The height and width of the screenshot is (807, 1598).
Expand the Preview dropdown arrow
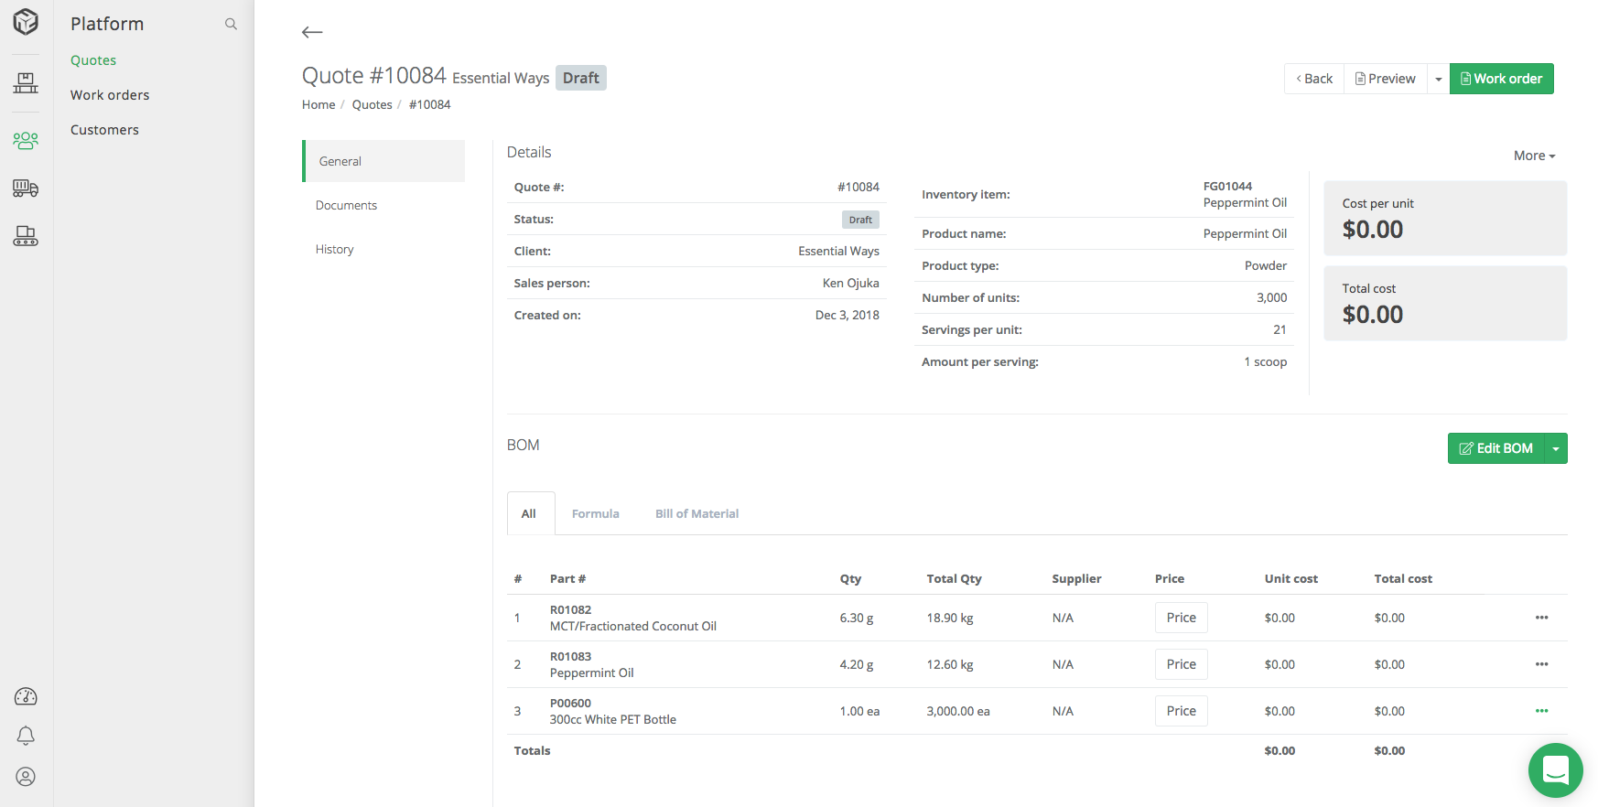[x=1438, y=79]
